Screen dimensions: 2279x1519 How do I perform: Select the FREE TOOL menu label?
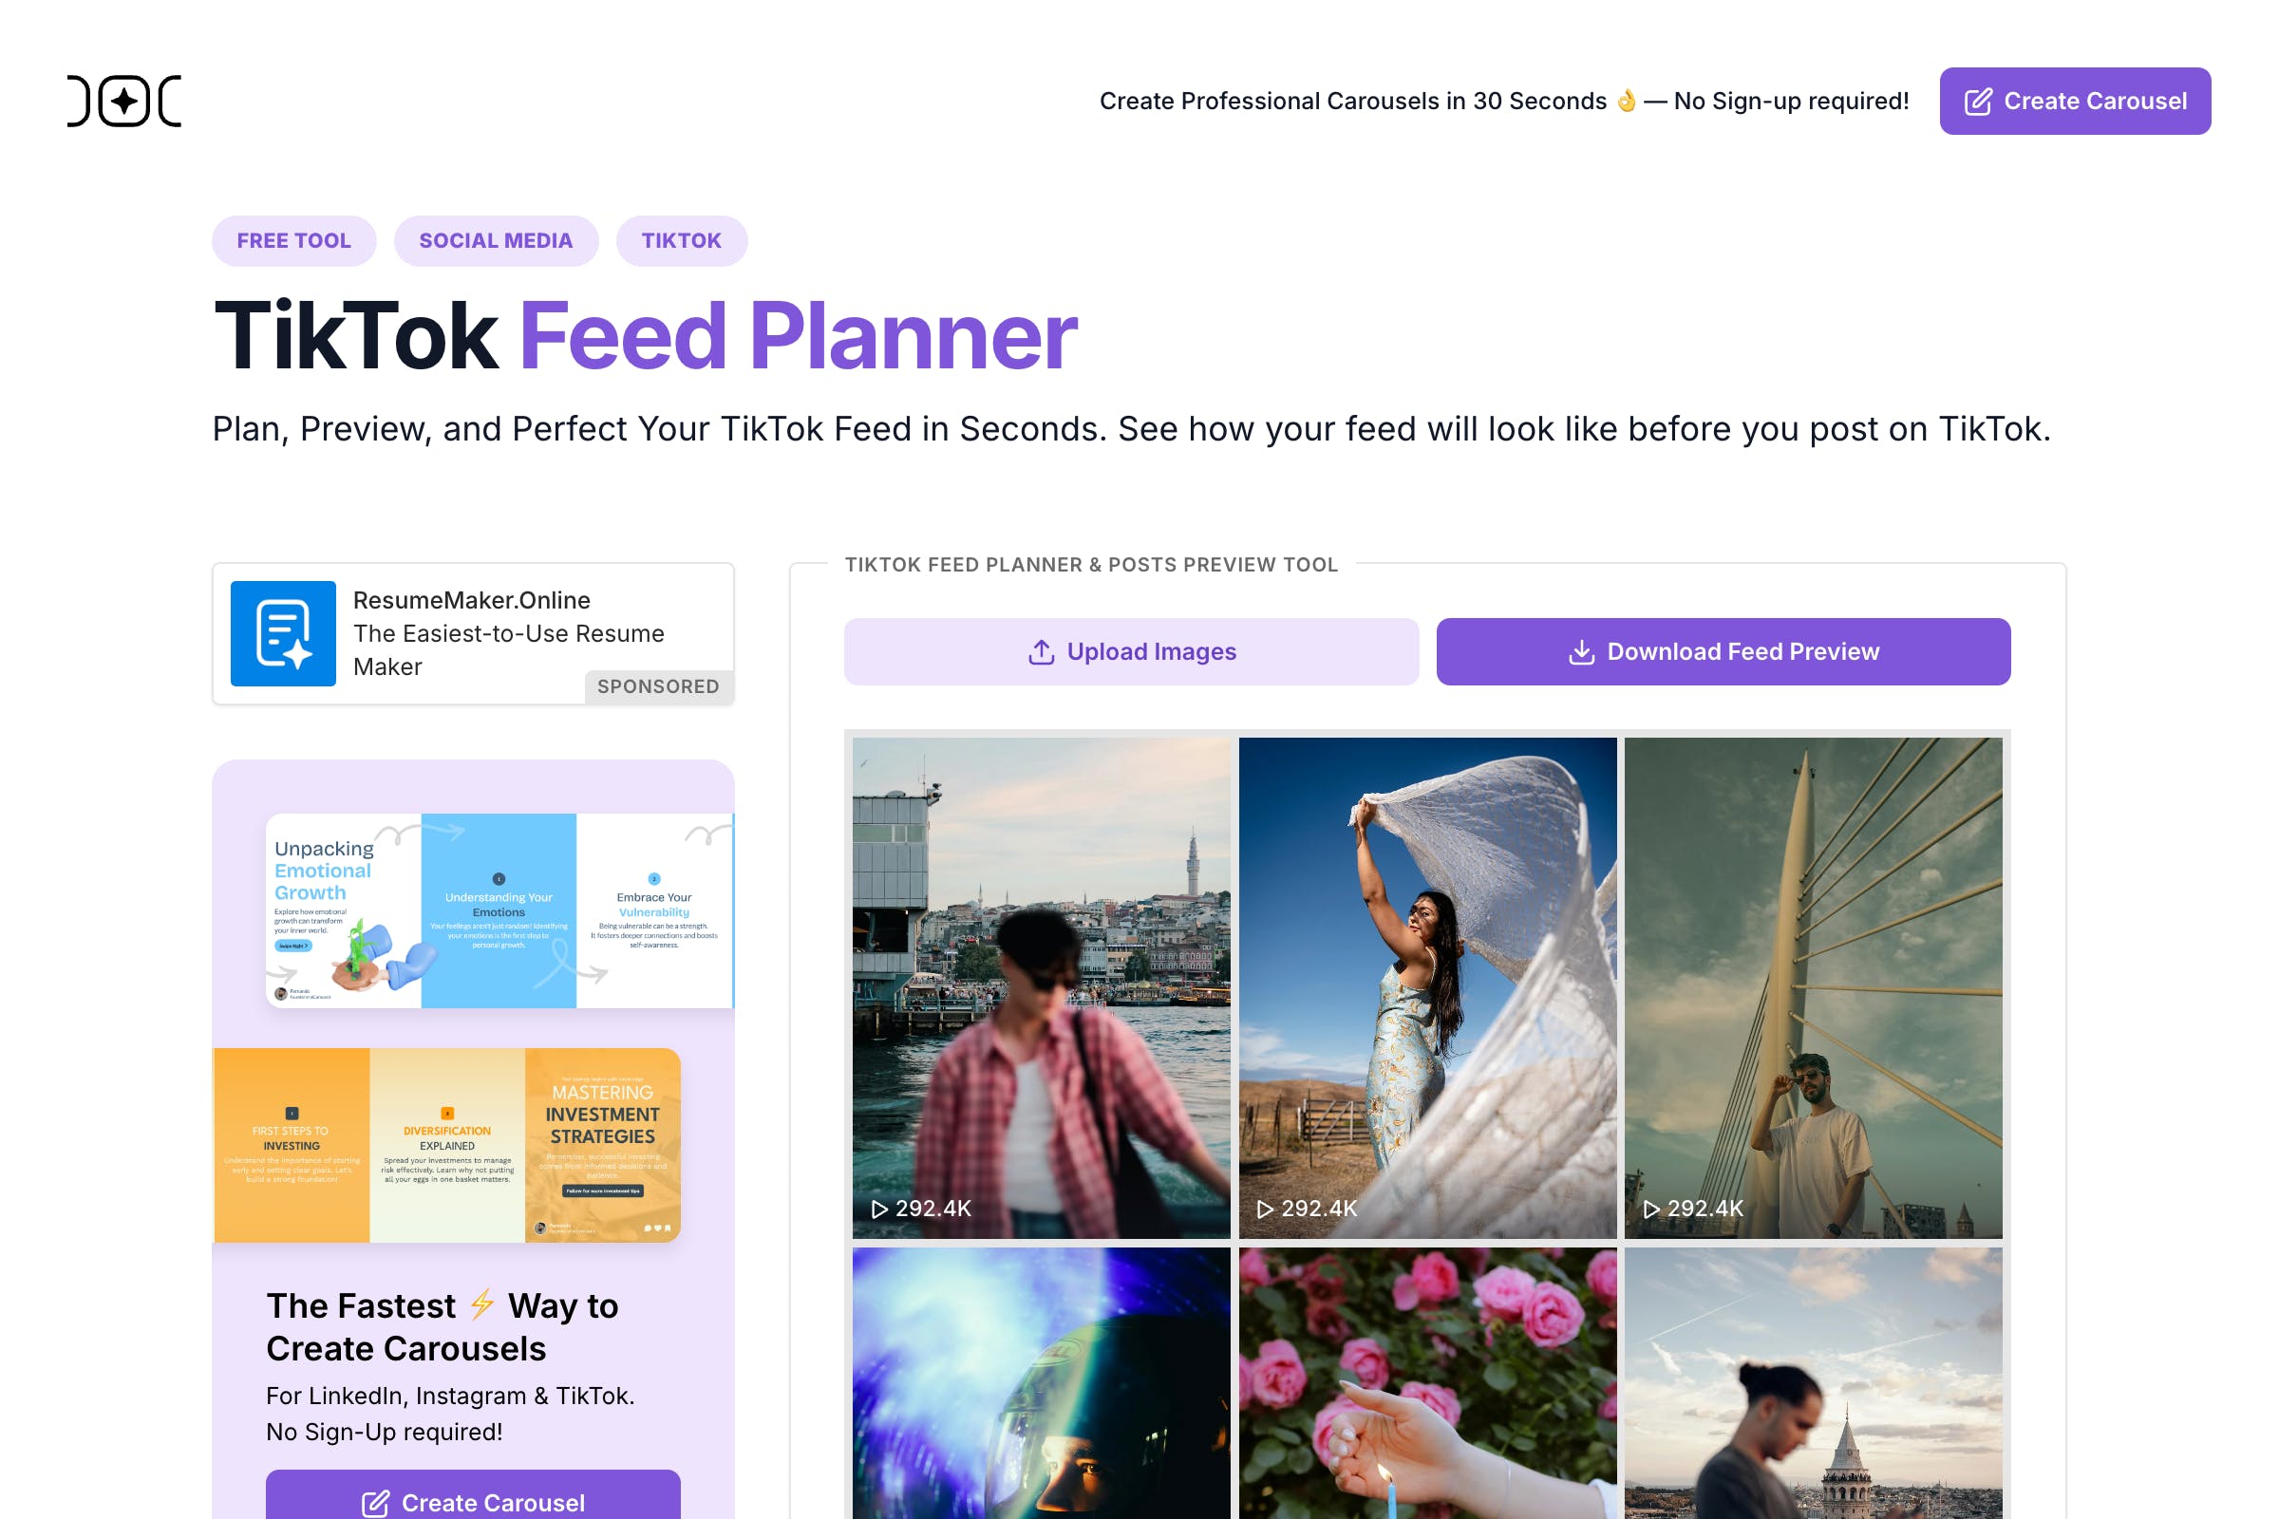293,241
